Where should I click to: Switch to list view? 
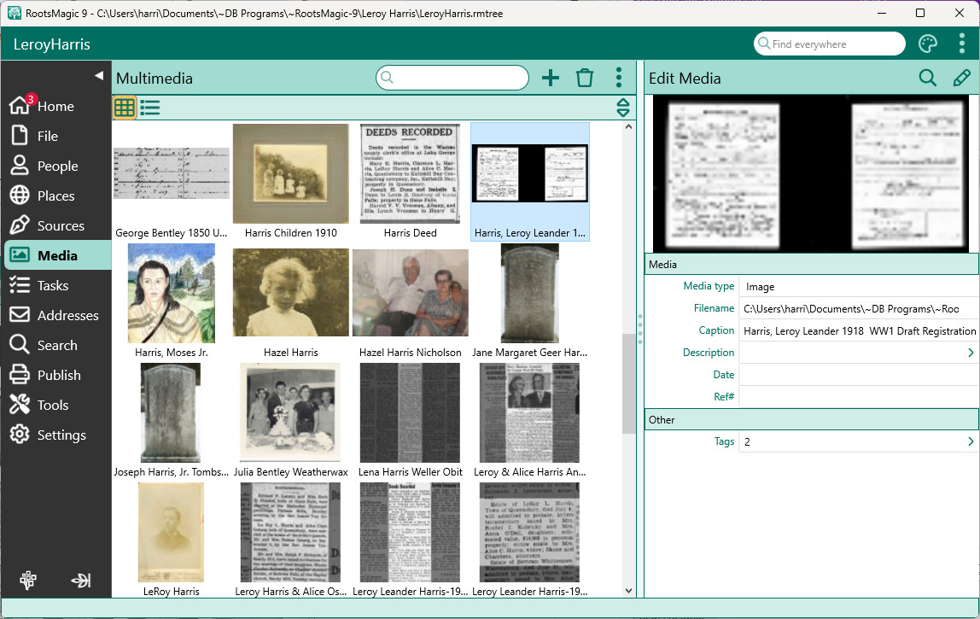pos(150,108)
